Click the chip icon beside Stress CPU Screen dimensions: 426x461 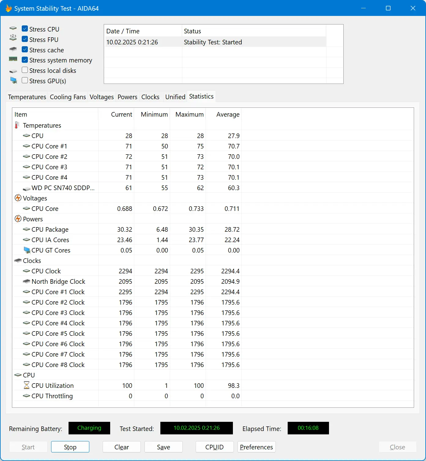pos(13,28)
